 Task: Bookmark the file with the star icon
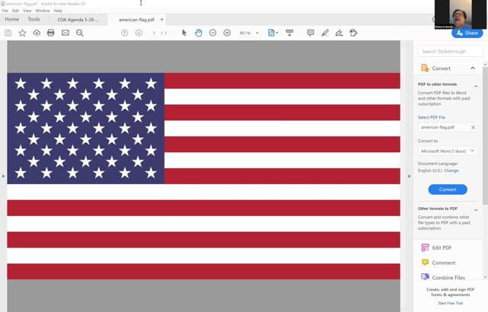click(22, 33)
